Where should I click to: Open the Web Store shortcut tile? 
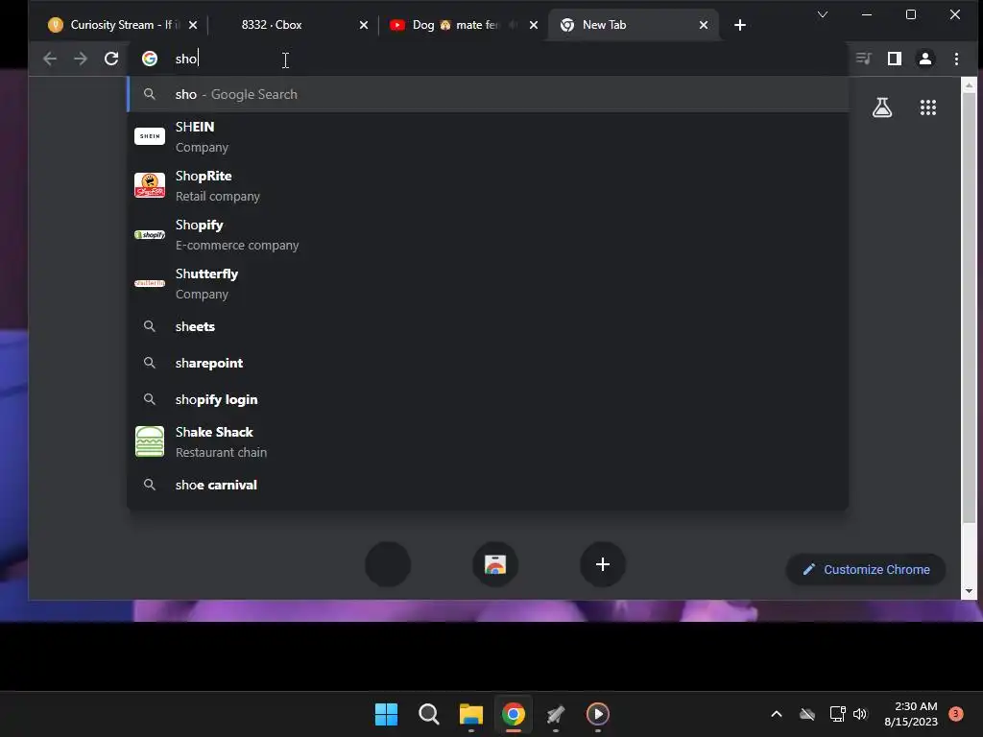tap(495, 564)
